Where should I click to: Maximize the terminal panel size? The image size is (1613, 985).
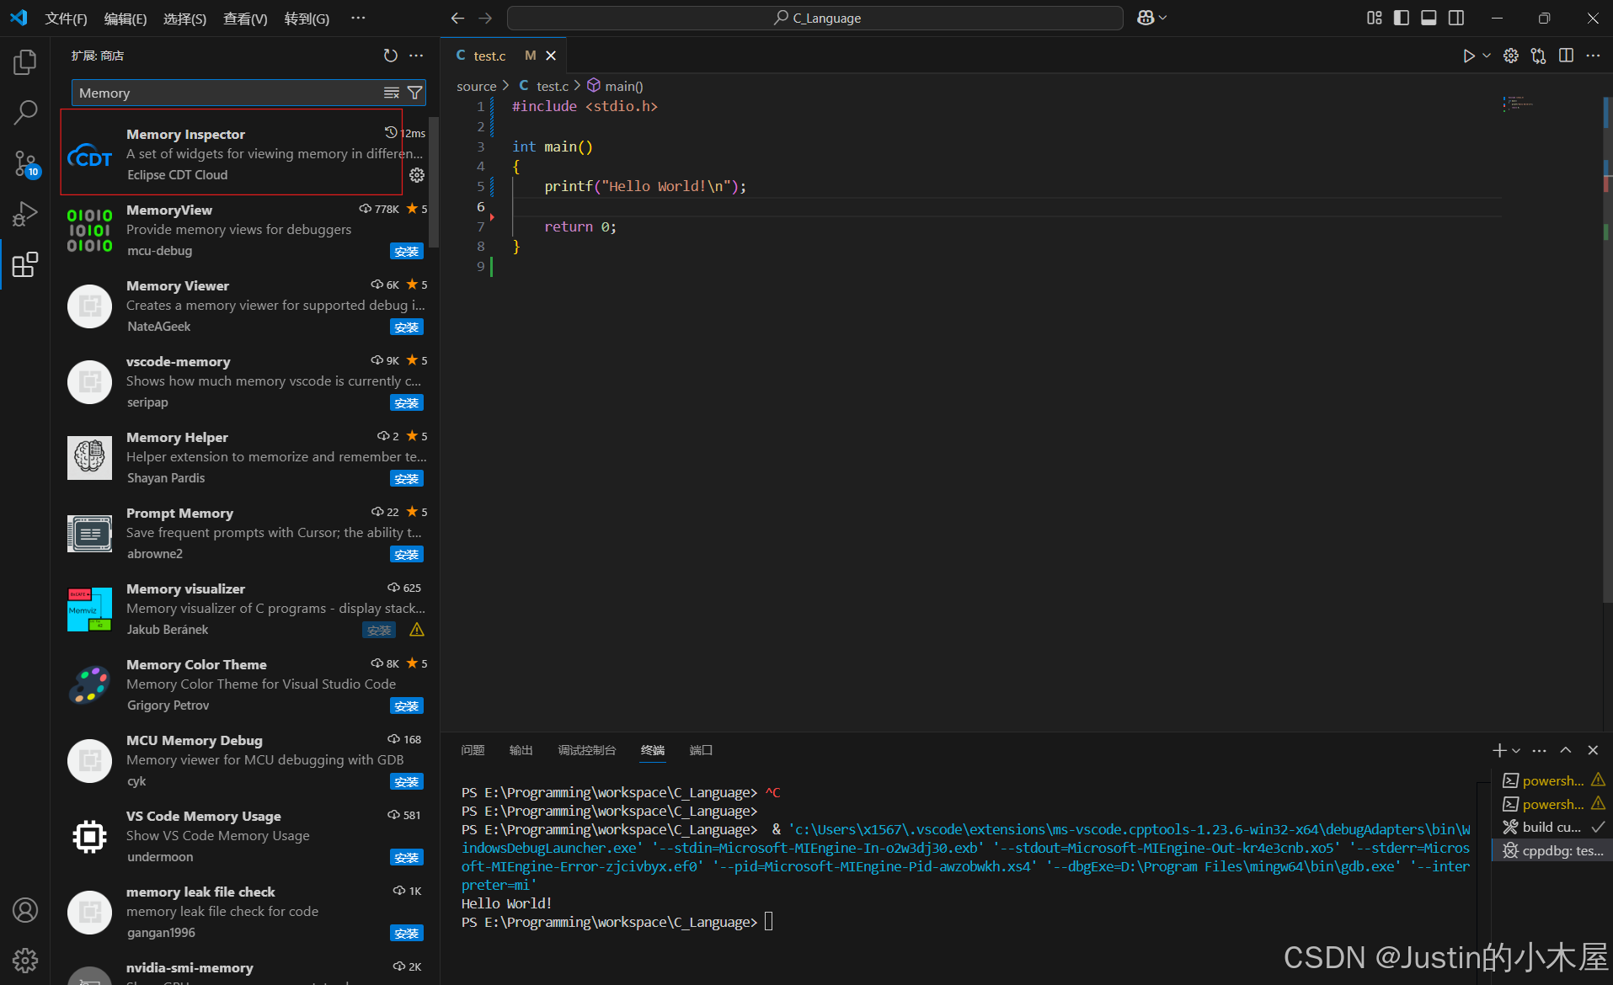point(1566,750)
